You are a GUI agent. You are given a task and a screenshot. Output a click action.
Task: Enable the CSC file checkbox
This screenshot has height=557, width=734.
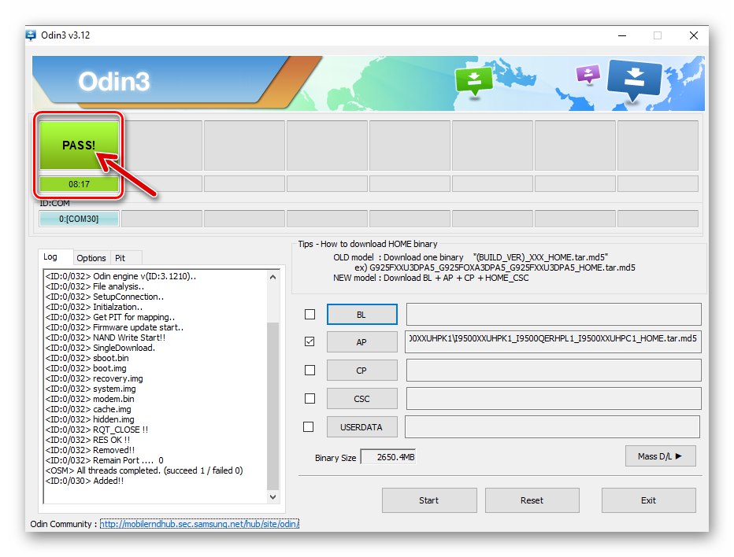pos(310,398)
